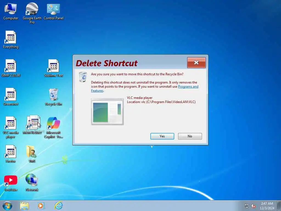Open the network status tray icon
Viewport: 281px width, 211px height.
click(247, 206)
